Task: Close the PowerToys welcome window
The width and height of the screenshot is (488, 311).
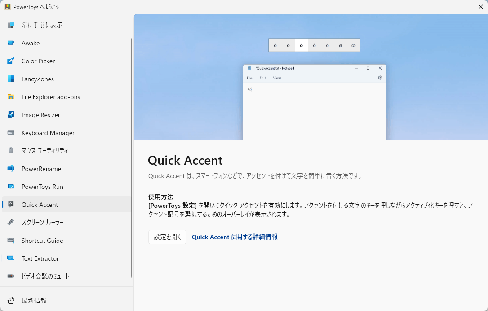Action: pyautogui.click(x=480, y=7)
